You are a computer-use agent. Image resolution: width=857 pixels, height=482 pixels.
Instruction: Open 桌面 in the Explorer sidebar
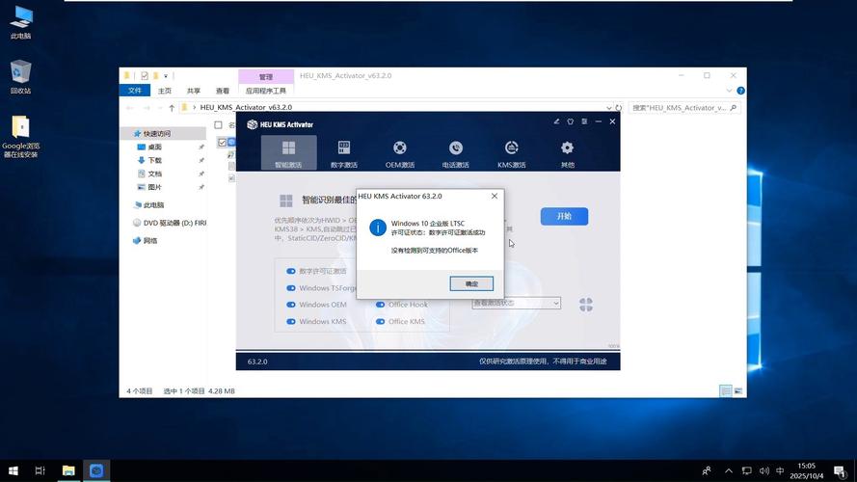click(154, 147)
